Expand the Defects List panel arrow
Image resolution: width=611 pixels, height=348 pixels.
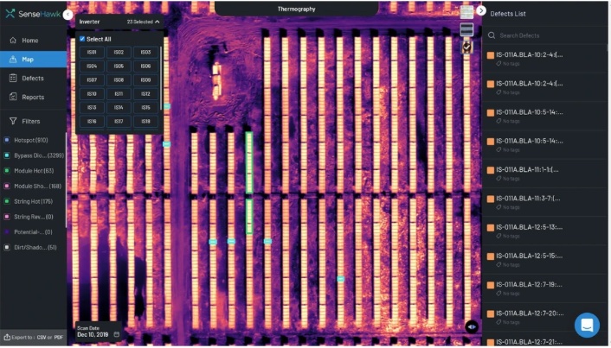pyautogui.click(x=481, y=10)
